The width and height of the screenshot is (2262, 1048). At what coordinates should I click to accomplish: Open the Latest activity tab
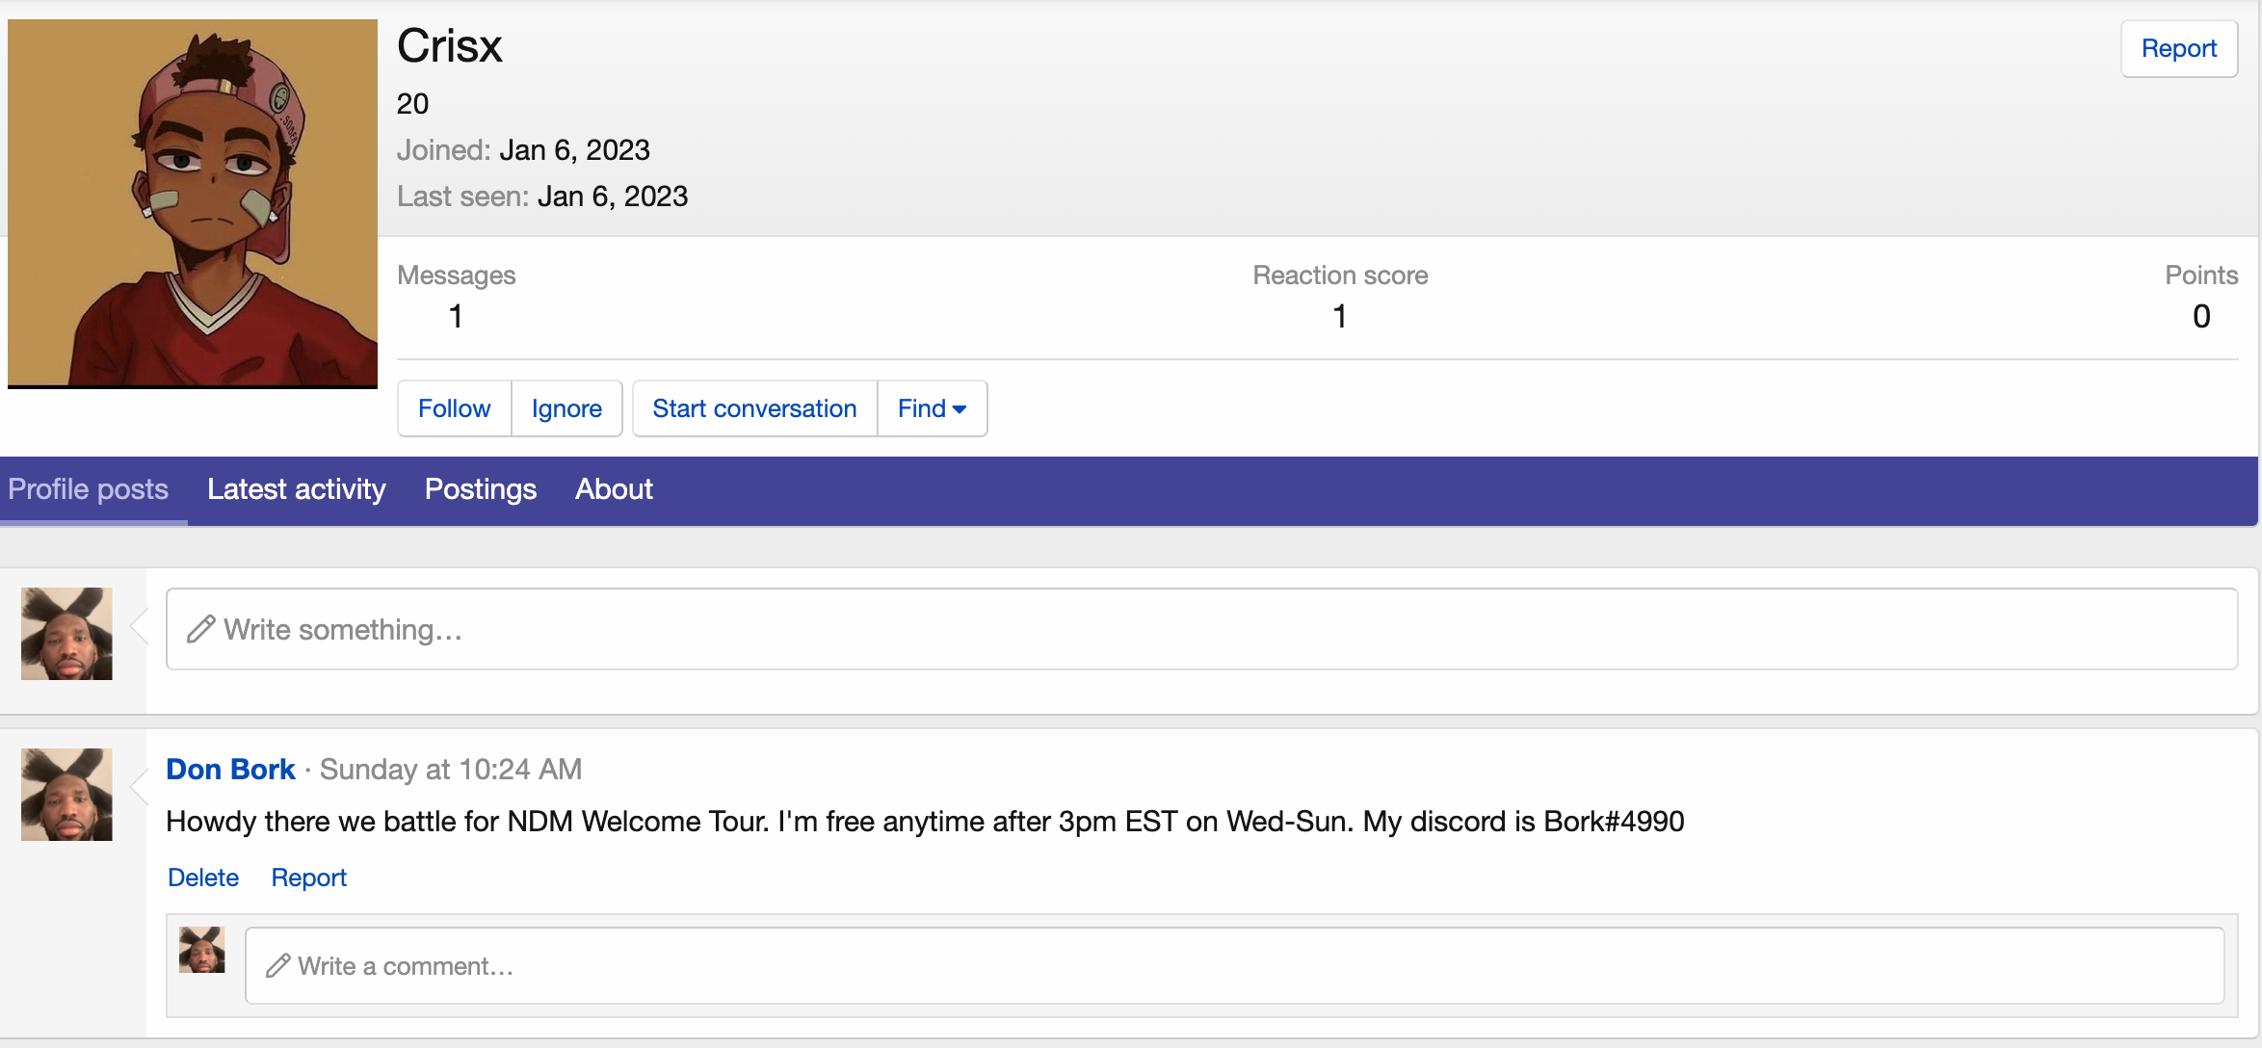point(297,489)
